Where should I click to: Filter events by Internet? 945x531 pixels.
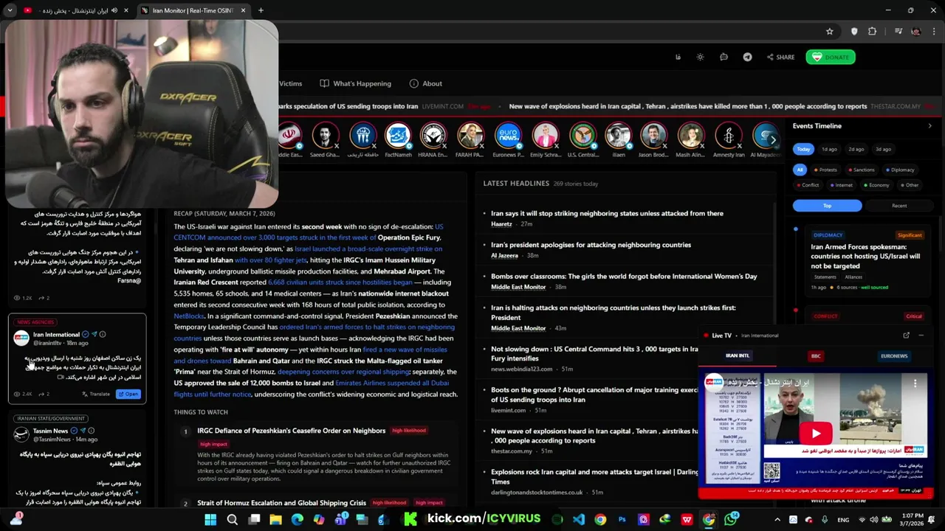click(x=841, y=185)
